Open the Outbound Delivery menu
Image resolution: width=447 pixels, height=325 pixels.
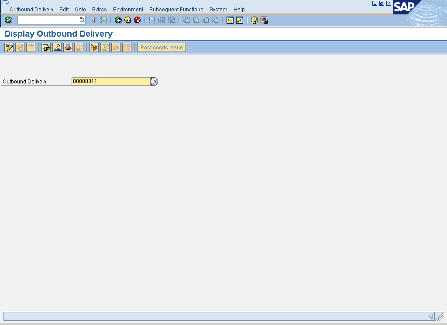tap(31, 10)
